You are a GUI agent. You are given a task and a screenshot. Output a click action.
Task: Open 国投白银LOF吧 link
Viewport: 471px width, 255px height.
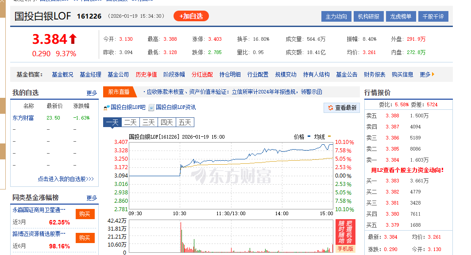click(x=128, y=107)
